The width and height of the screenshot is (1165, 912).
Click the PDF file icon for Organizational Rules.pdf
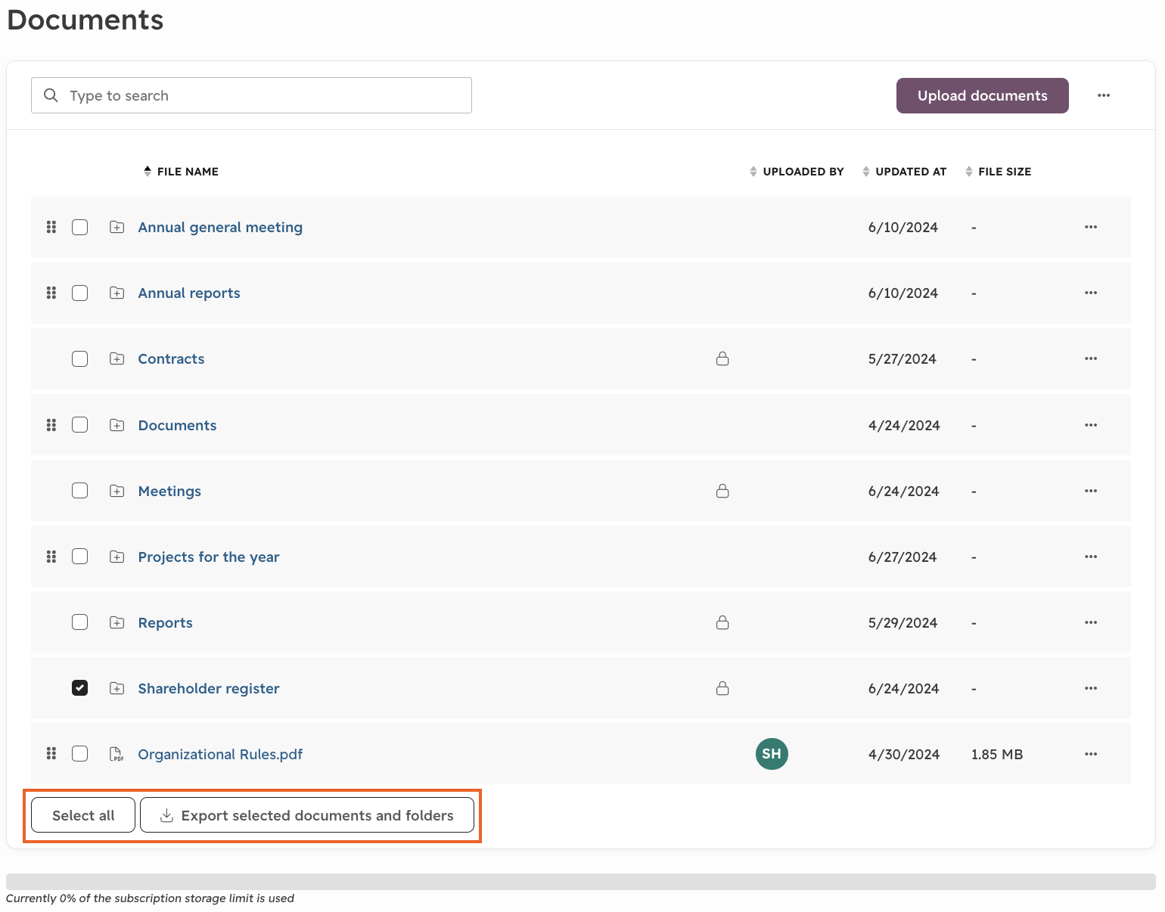pos(116,754)
